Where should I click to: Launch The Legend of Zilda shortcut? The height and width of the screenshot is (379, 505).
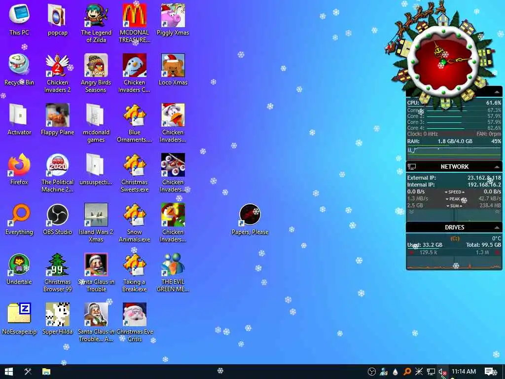coord(96,23)
